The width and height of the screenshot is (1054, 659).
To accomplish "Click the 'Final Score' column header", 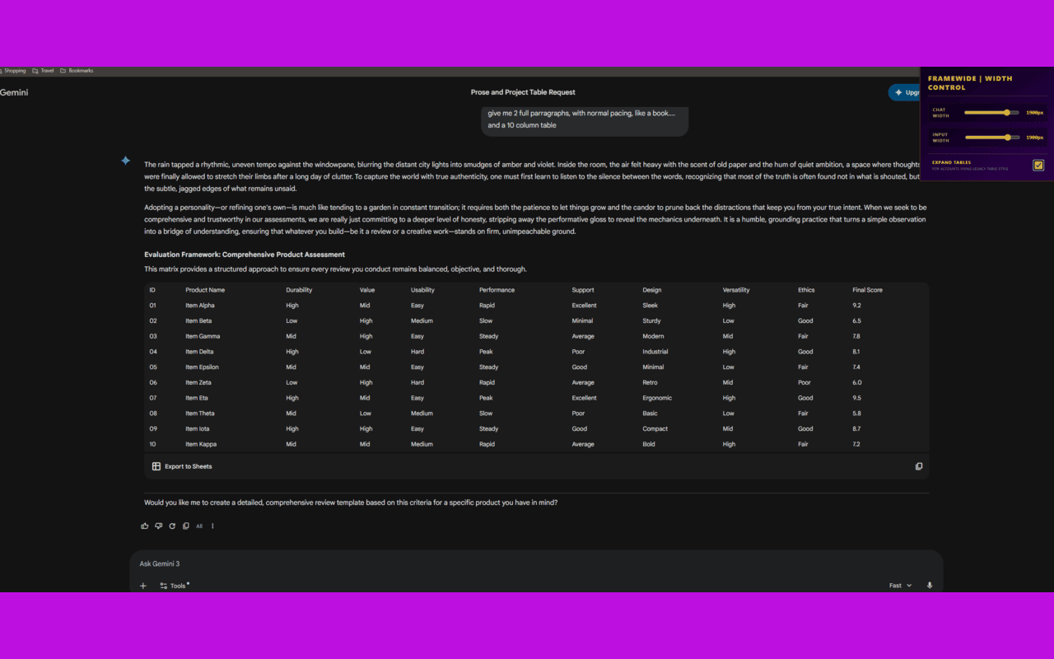I will 867,290.
